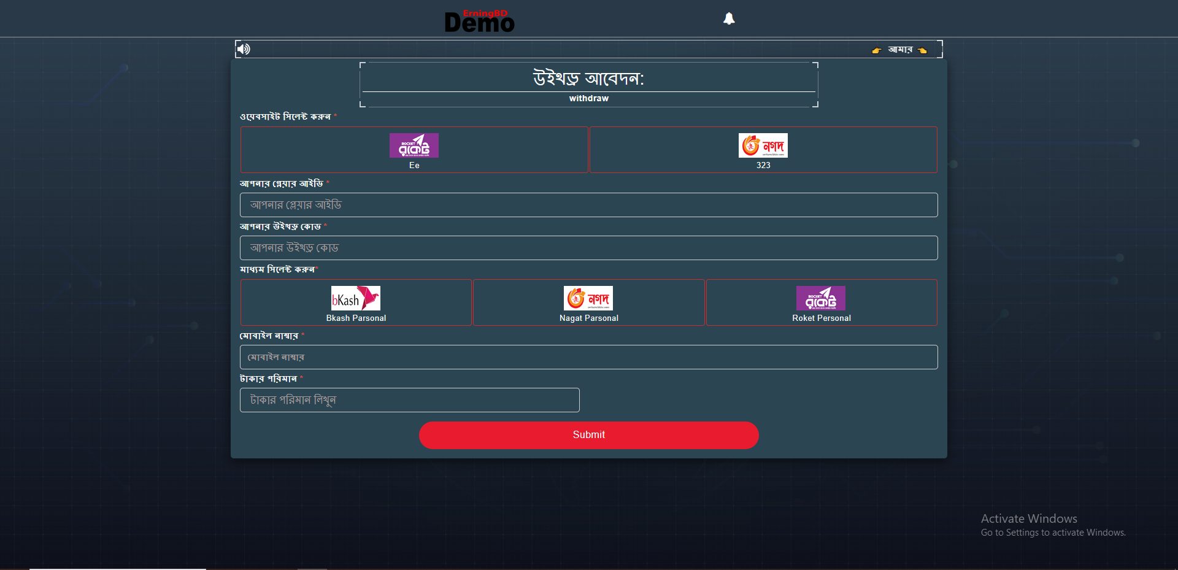Focus the player ID input field

point(588,205)
